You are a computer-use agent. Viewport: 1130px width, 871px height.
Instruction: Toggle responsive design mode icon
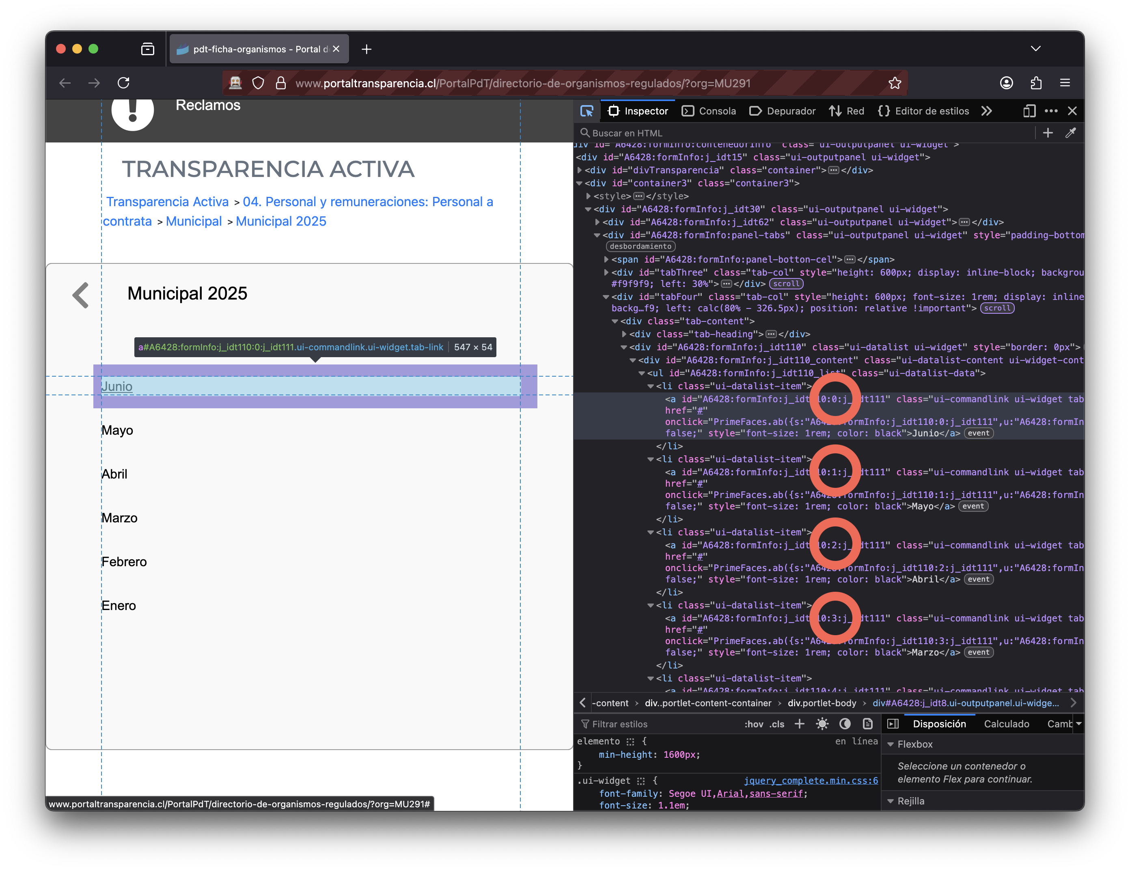click(x=1029, y=111)
